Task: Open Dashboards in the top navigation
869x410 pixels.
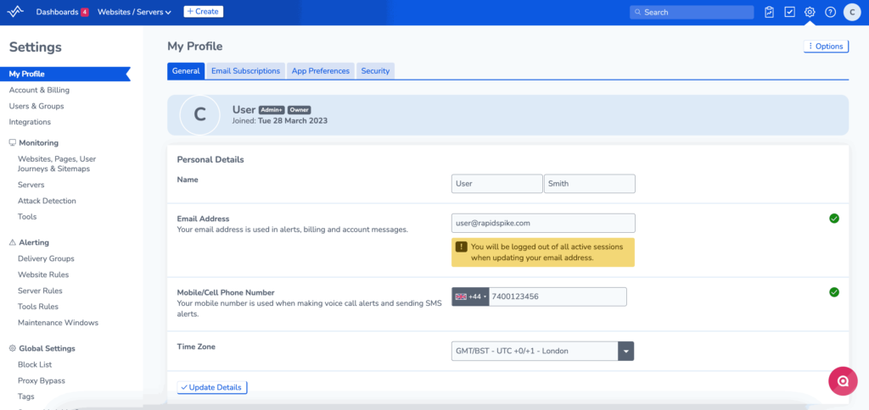Action: 57,12
